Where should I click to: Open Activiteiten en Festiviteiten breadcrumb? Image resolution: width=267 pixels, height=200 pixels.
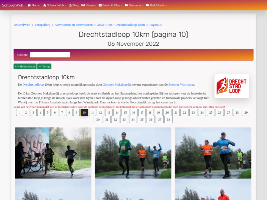[74, 25]
